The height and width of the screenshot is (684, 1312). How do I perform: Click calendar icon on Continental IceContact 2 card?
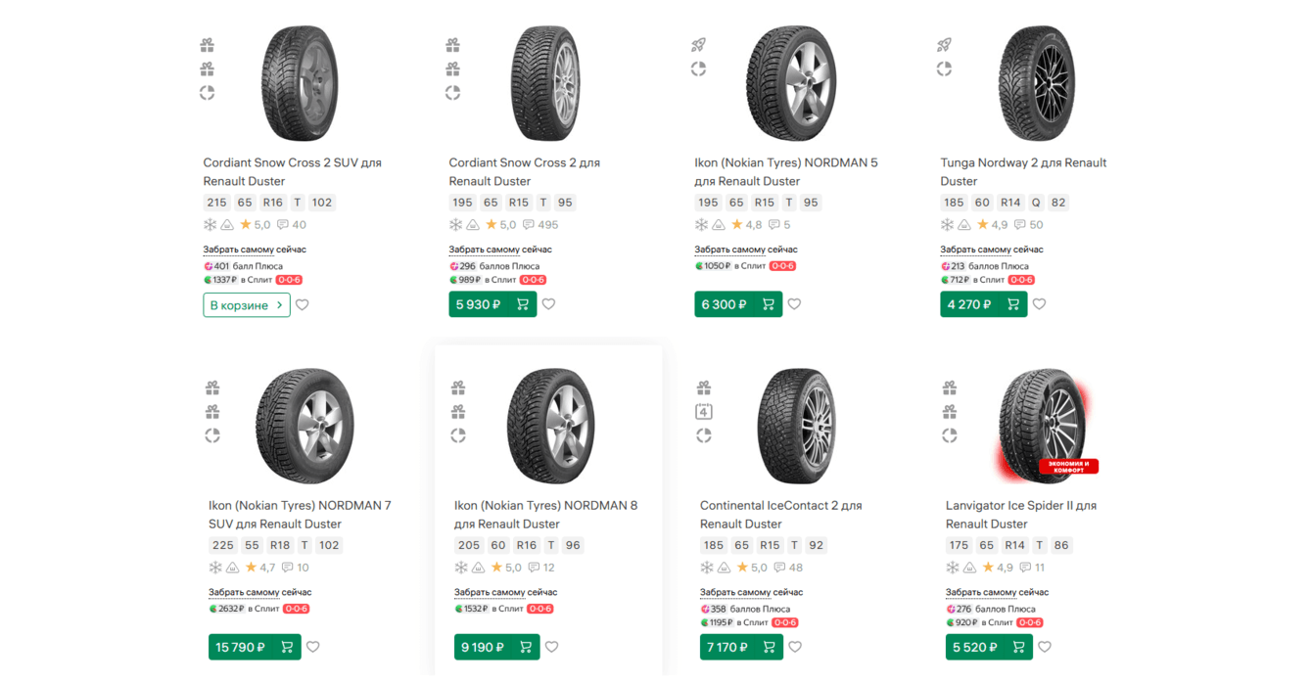point(703,412)
